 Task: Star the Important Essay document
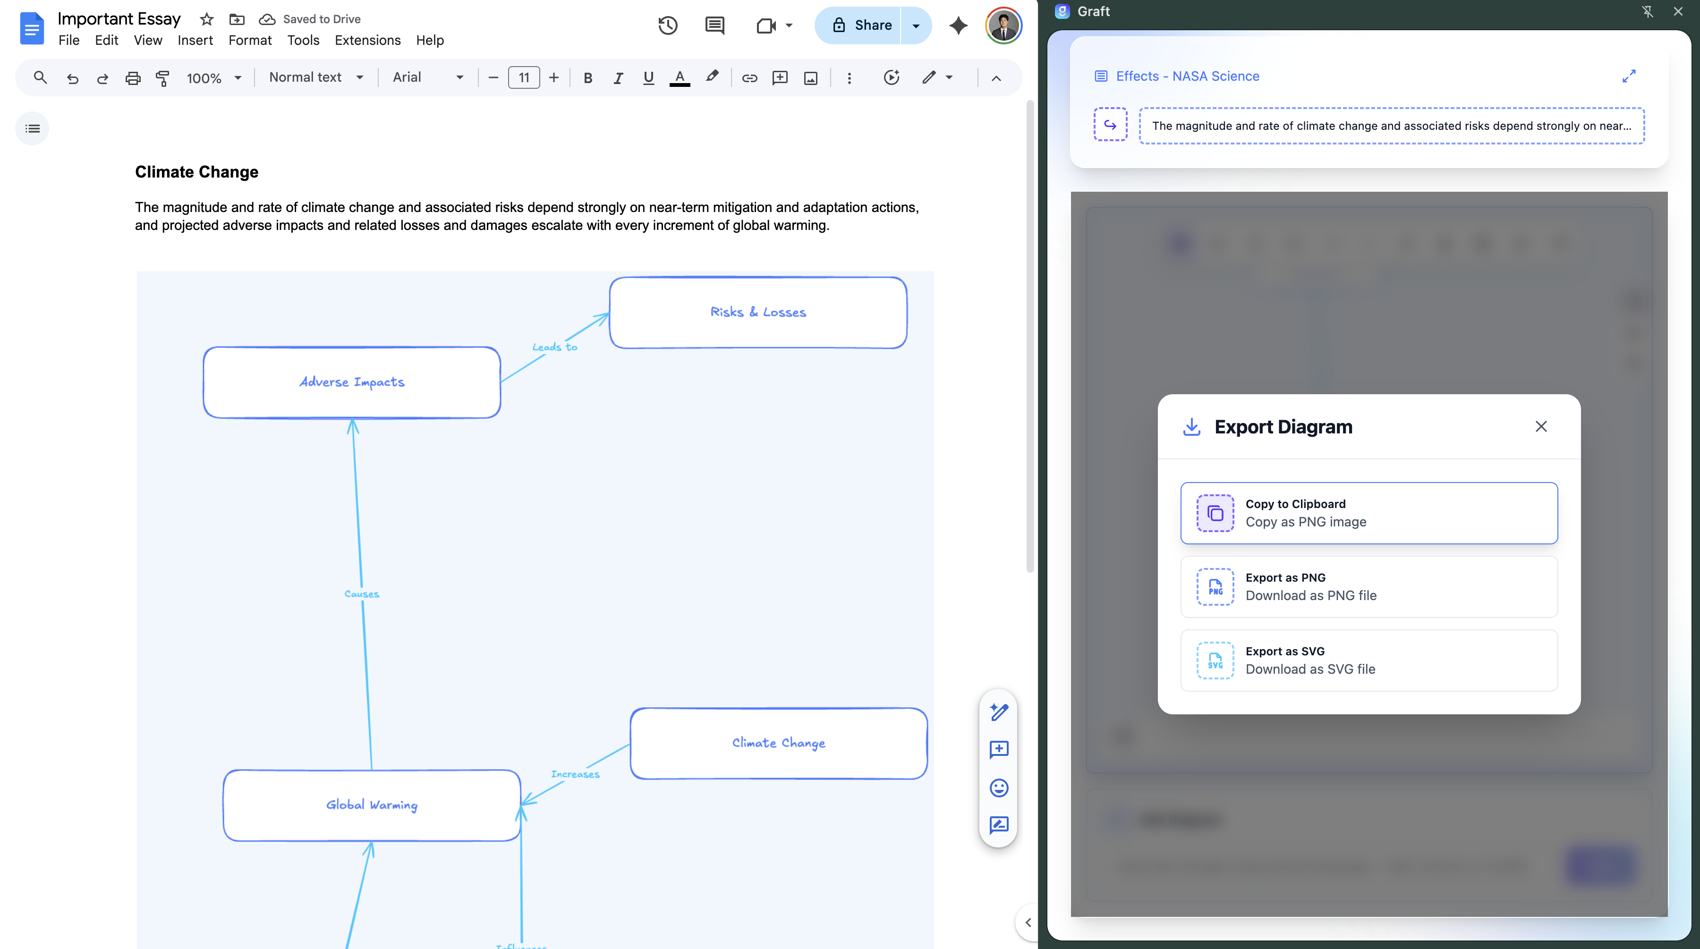(x=206, y=18)
